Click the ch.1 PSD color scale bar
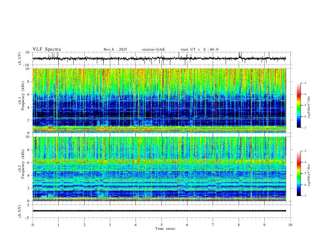327x252 pixels. 299,105
